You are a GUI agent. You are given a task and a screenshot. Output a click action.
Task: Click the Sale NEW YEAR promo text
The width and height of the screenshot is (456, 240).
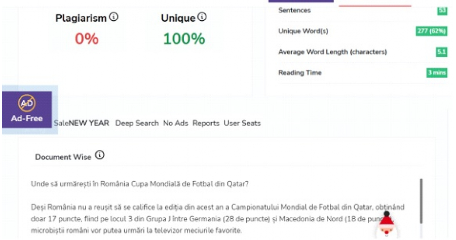click(82, 123)
